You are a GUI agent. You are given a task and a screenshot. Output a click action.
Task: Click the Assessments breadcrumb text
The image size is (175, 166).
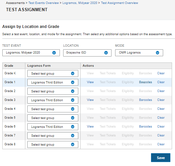(x=15, y=3)
